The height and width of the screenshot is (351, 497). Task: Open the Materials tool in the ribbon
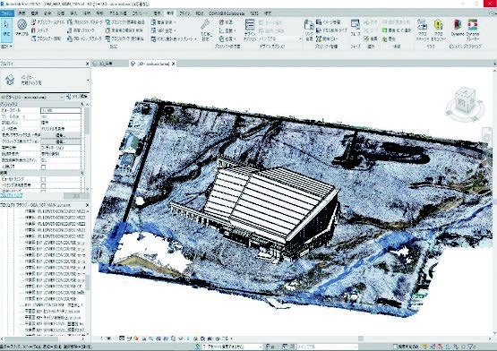(21, 27)
